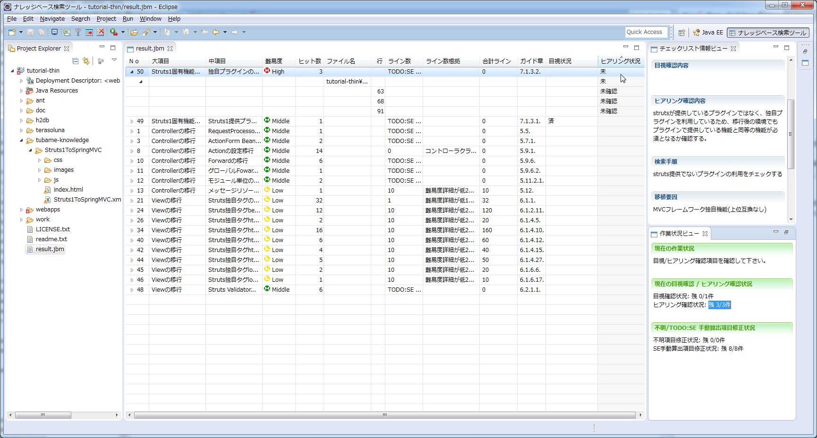This screenshot has height=438, width=817.
Task: Click the checklist view vertical scrollbar thumb
Action: click(791, 134)
